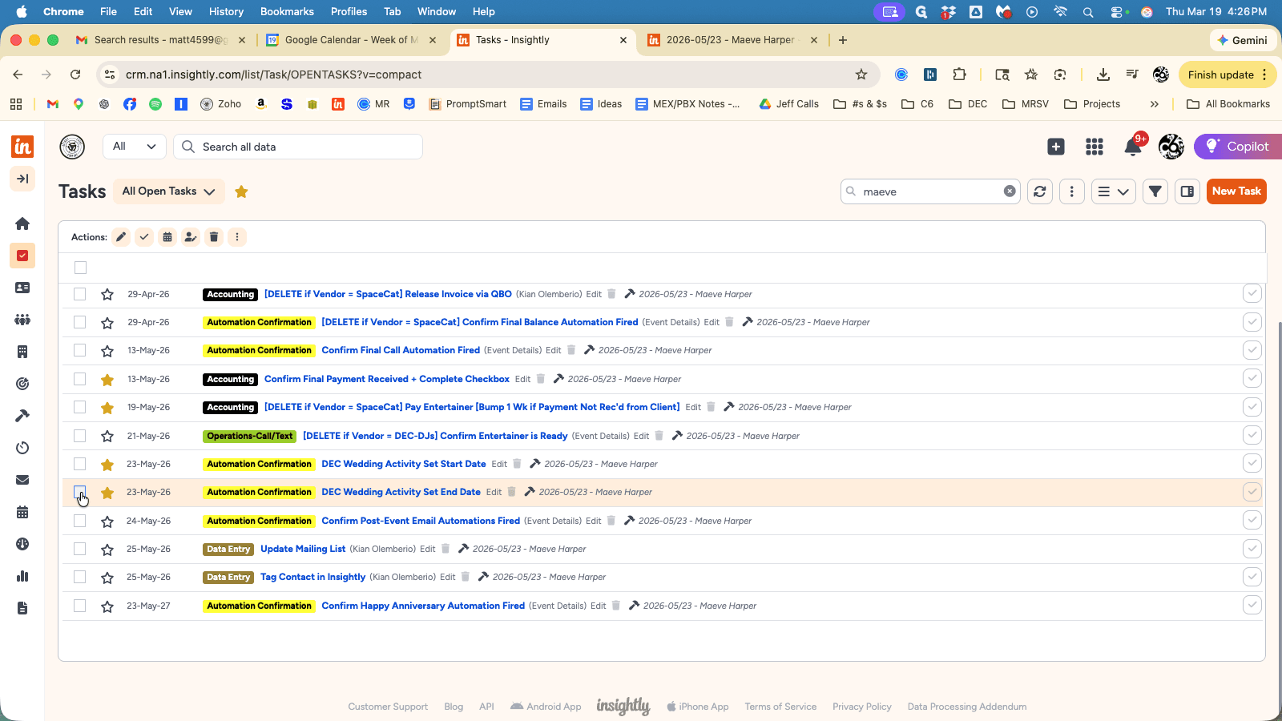Open Home from the Insightly sidebar
This screenshot has height=721, width=1282.
(22, 224)
